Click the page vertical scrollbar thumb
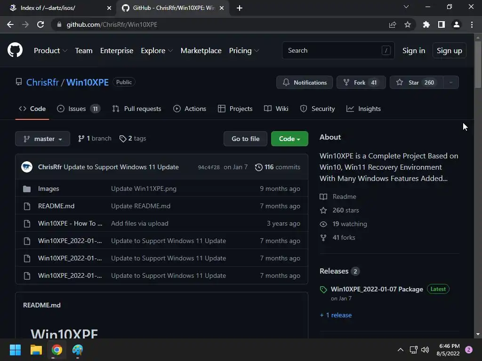482x361 pixels. tap(478, 64)
